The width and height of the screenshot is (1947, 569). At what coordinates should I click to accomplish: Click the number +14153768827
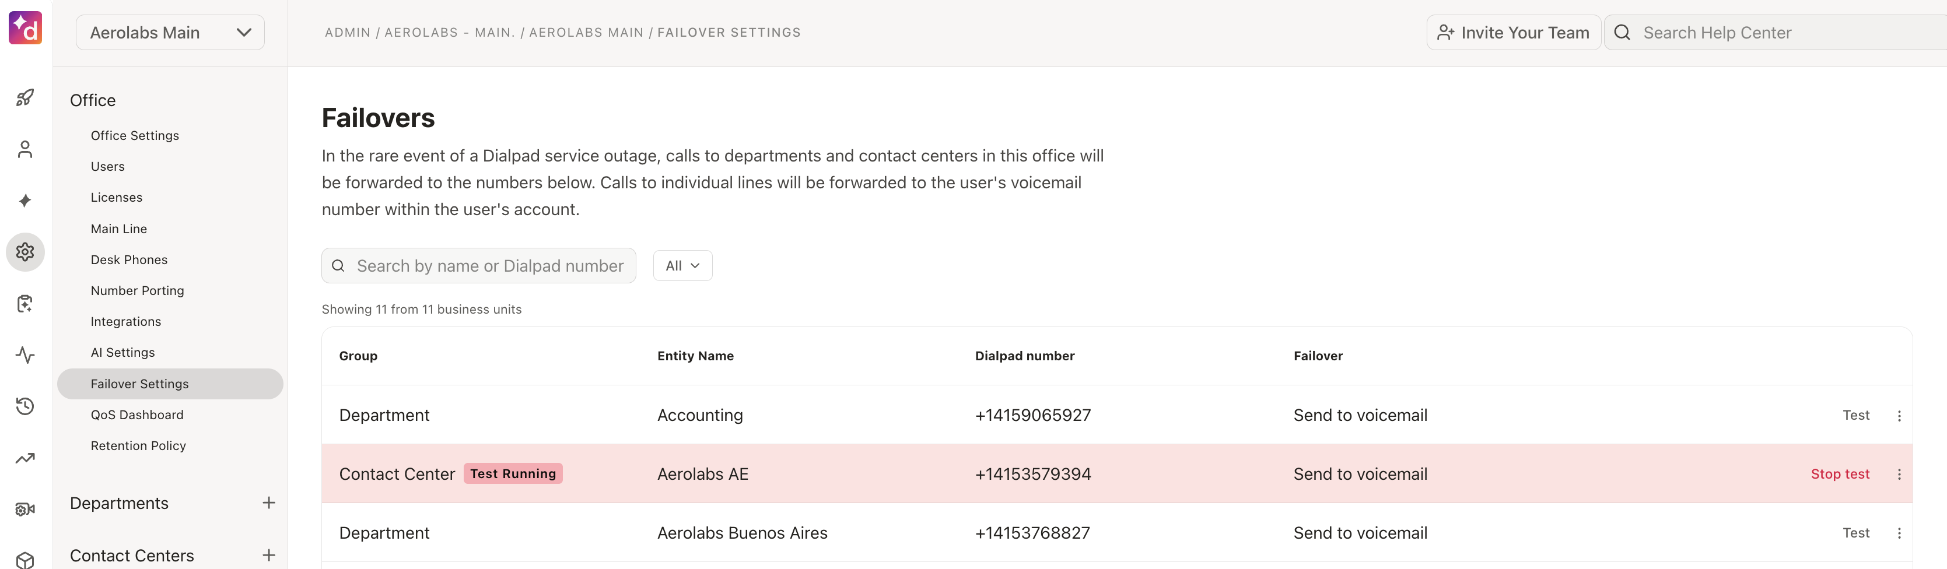tap(1032, 533)
